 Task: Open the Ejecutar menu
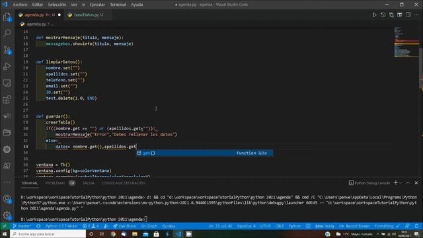[x=97, y=5]
